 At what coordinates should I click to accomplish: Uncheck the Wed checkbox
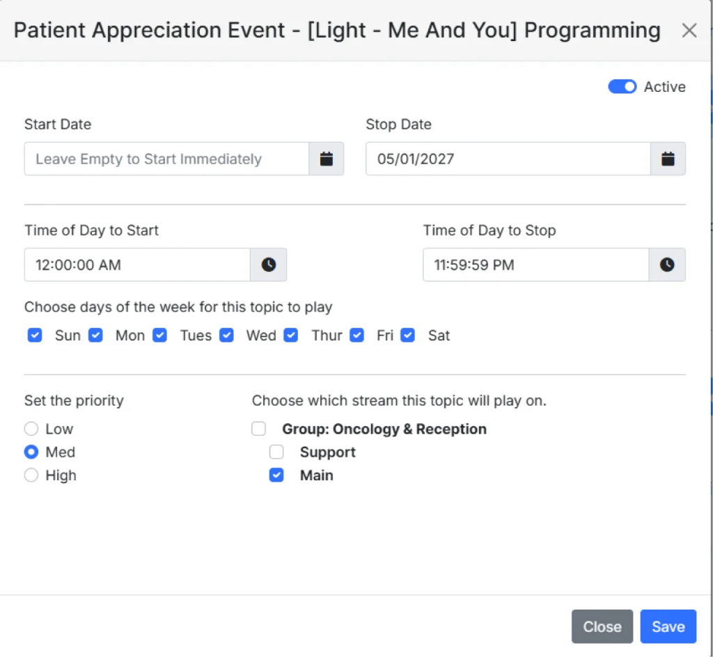pos(226,335)
